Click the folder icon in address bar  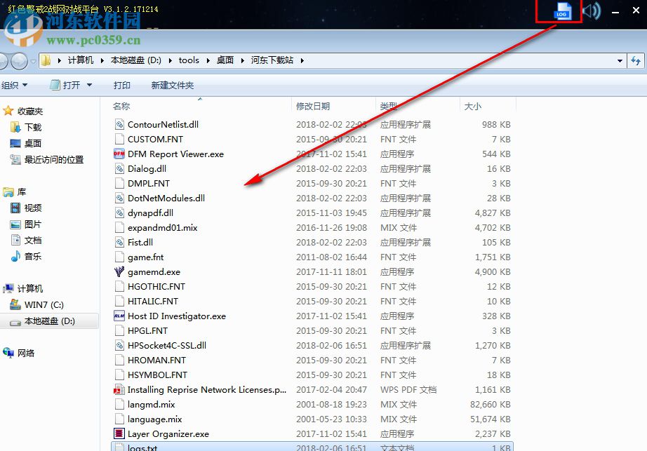coord(46,60)
